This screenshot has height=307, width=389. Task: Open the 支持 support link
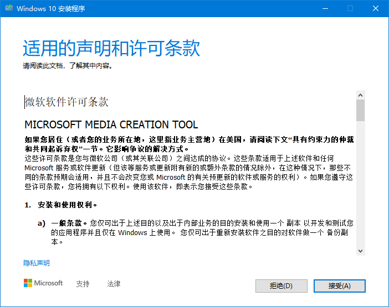tap(83, 284)
